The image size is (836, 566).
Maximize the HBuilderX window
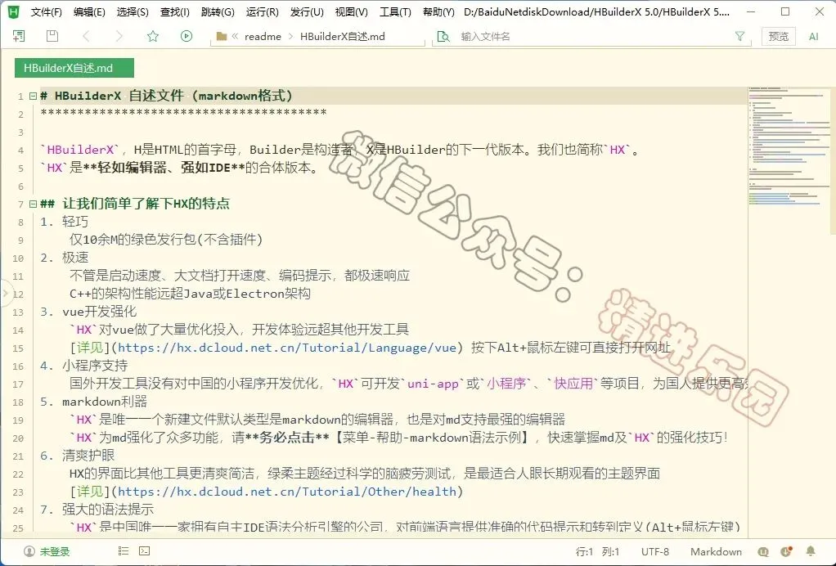(785, 11)
